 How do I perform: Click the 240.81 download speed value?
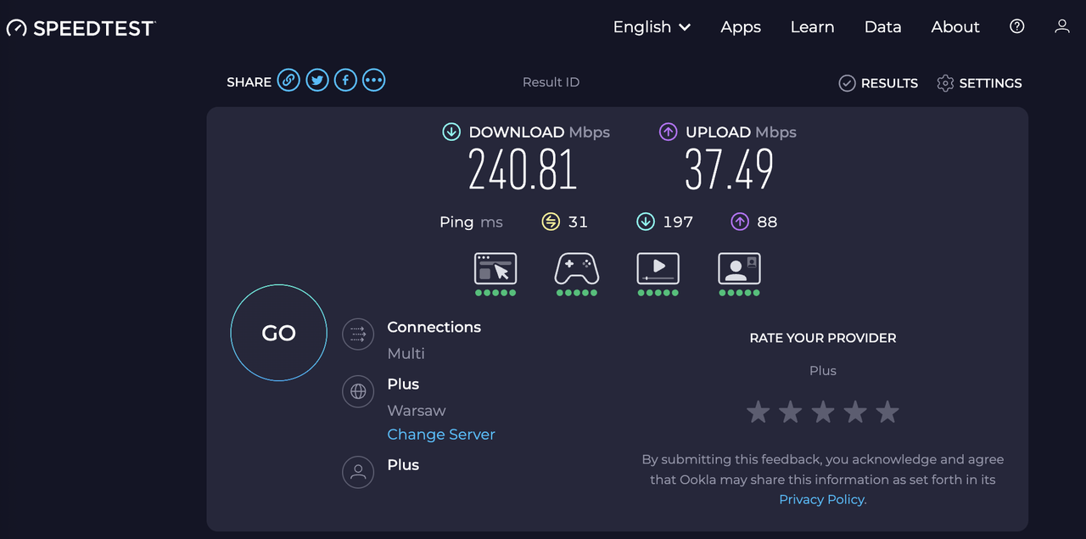point(523,170)
